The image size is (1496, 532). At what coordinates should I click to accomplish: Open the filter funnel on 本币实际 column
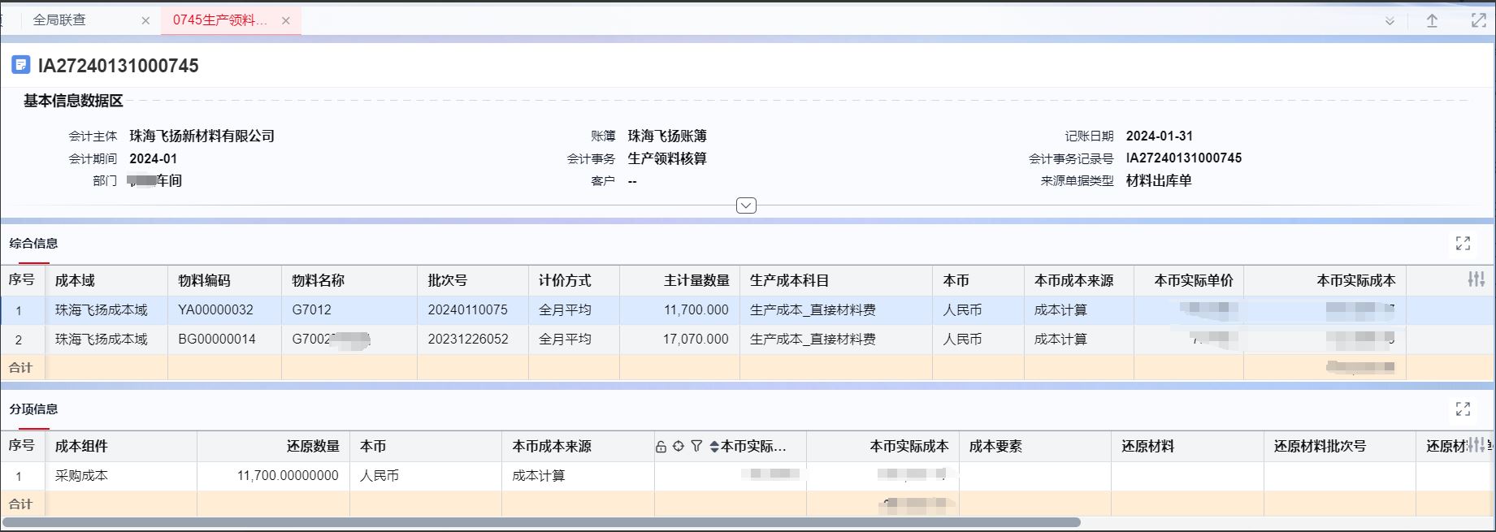pyautogui.click(x=696, y=447)
